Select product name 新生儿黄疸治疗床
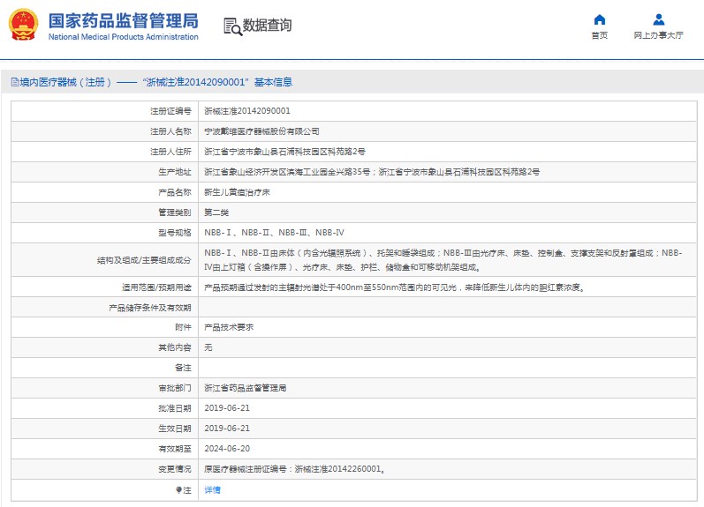704x507 pixels. (x=237, y=192)
